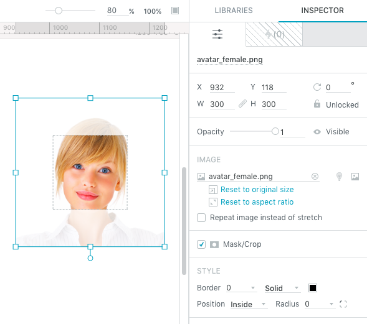The image size is (367, 324).
Task: Uncheck the Mask/Crop checkbox
Action: (x=201, y=244)
